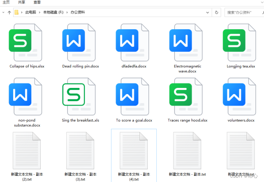Expand chevron before 办公资料 in path
Image resolution: width=264 pixels, height=182 pixels.
click(x=67, y=12)
